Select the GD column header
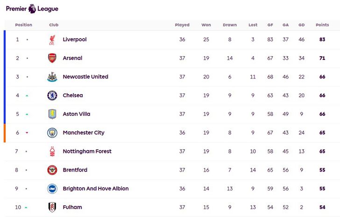 point(301,25)
